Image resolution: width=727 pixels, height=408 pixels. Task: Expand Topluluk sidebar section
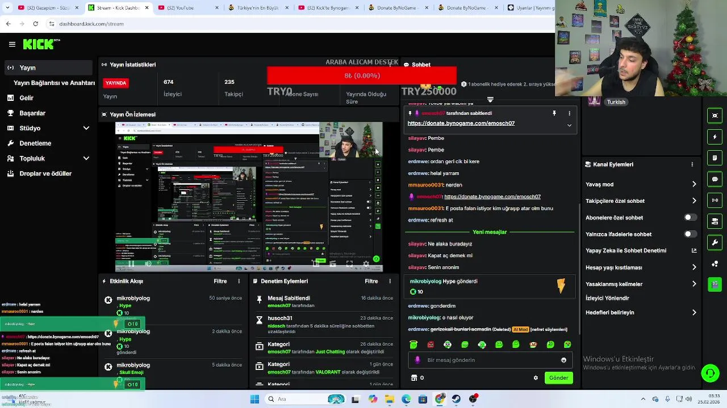[x=86, y=159]
